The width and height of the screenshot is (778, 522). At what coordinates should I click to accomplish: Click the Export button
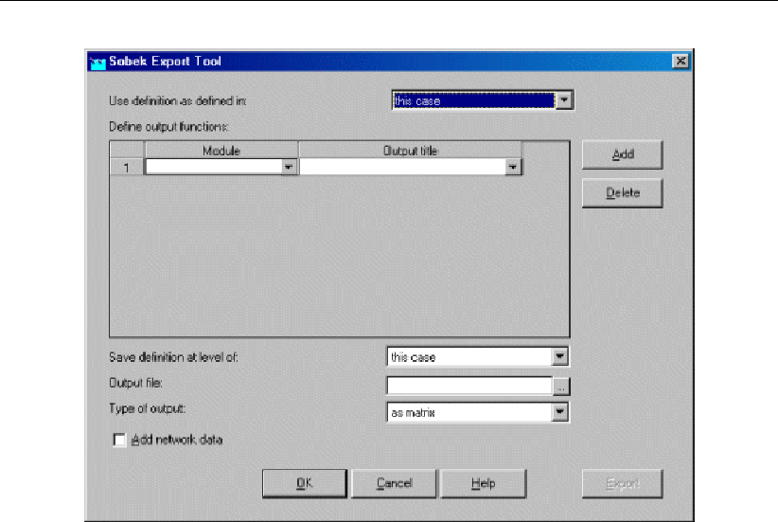tap(622, 483)
